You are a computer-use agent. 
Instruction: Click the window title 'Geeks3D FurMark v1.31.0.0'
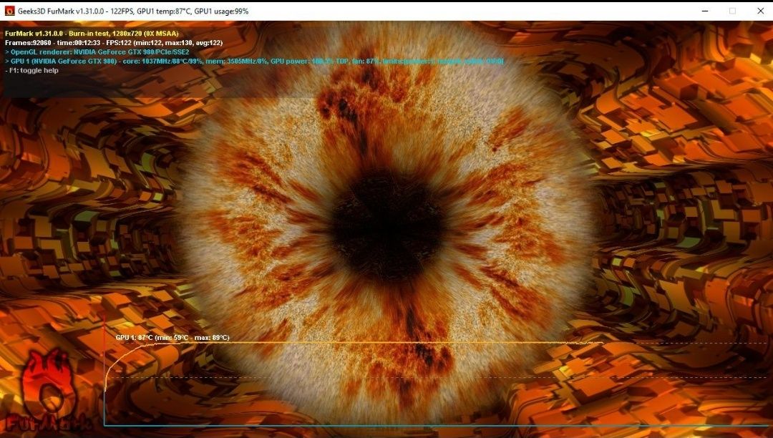pyautogui.click(x=61, y=11)
